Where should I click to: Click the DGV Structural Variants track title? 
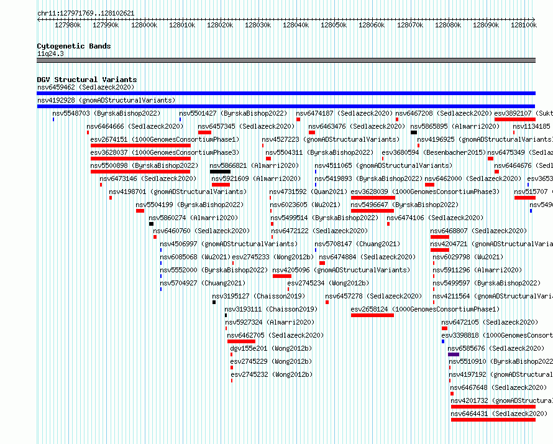[87, 80]
